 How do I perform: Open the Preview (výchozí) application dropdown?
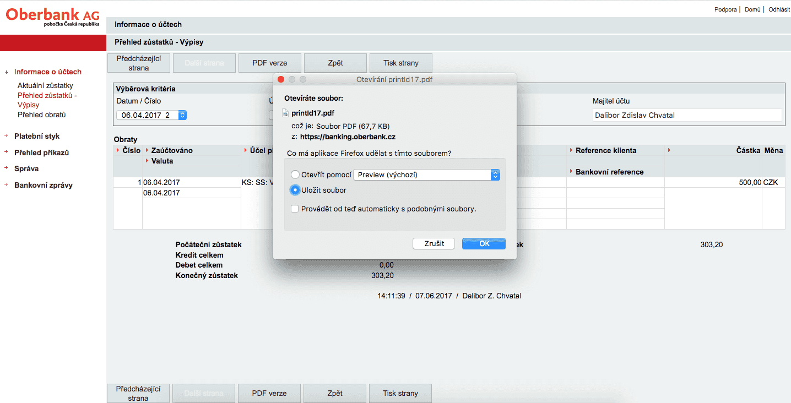(426, 175)
